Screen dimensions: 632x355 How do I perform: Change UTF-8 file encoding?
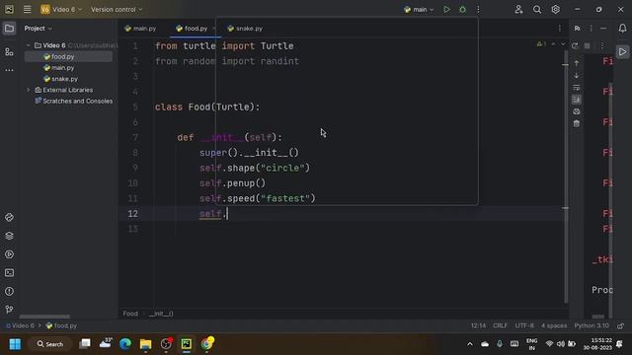pos(524,325)
